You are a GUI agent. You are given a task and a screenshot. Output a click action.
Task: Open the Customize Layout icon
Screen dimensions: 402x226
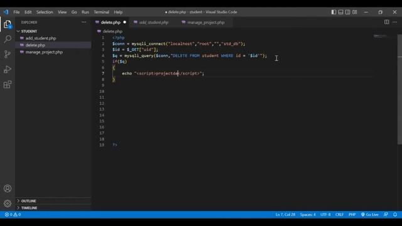(x=354, y=12)
